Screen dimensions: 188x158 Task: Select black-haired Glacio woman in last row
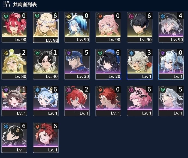14,138
